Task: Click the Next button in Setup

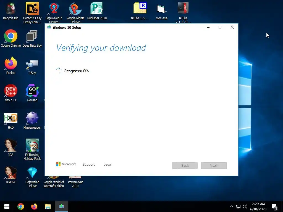Action: tap(214, 166)
